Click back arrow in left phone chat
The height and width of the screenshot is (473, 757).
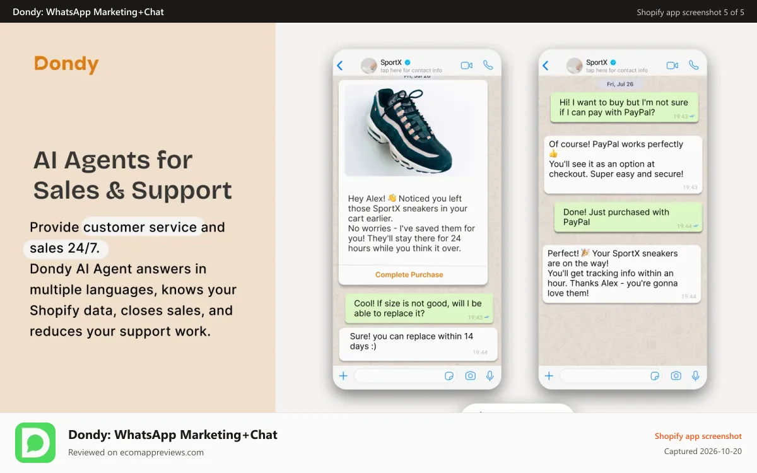click(340, 66)
